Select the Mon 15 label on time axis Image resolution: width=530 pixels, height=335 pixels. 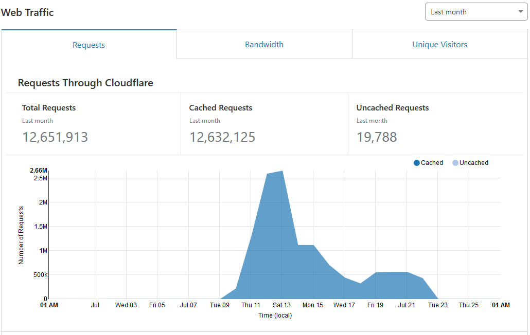[x=313, y=305]
